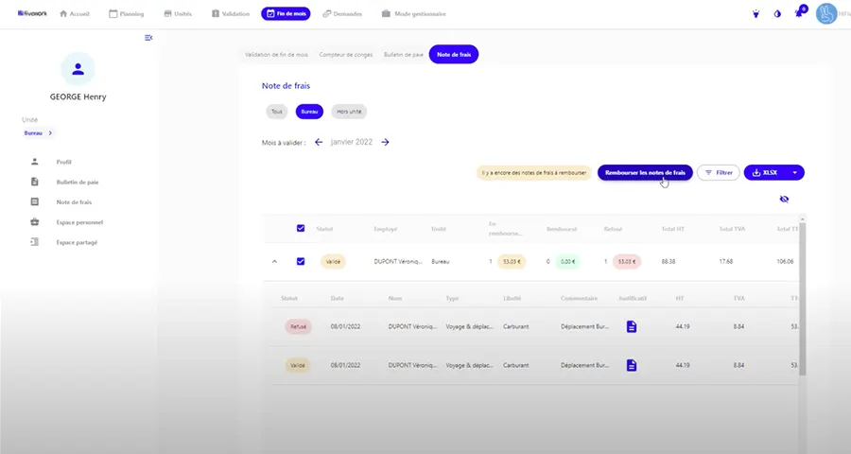This screenshot has height=454, width=851.
Task: Open the Planning tab
Action: pos(127,13)
